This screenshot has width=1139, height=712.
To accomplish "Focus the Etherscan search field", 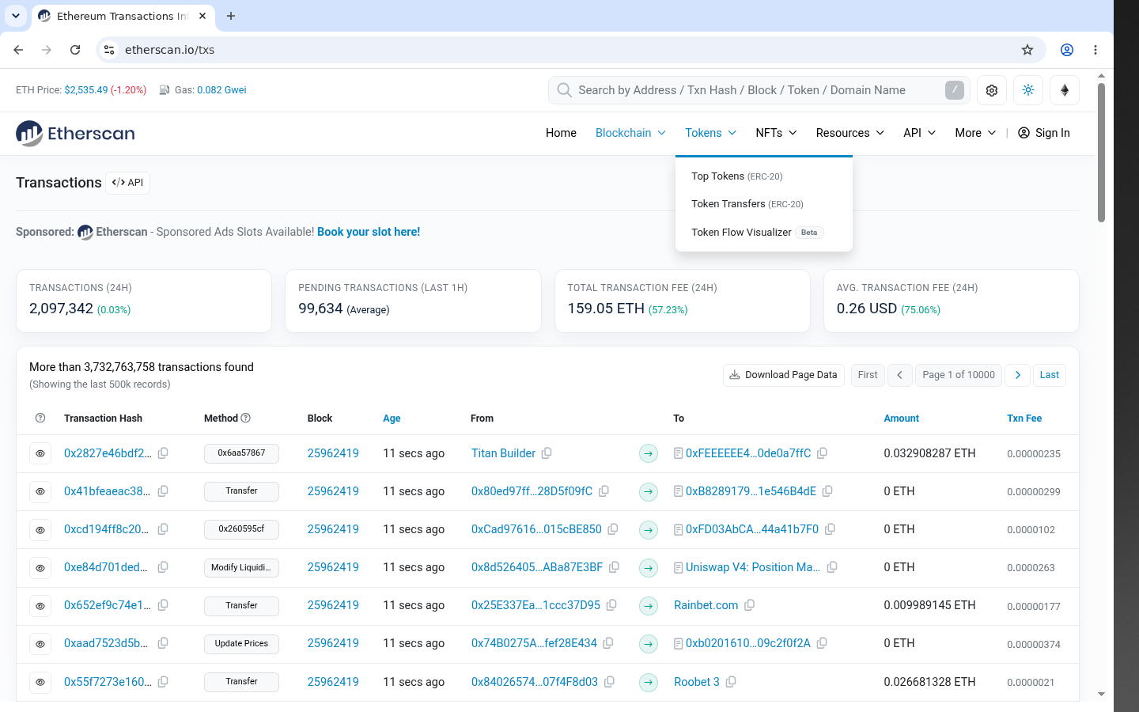I will [x=759, y=90].
